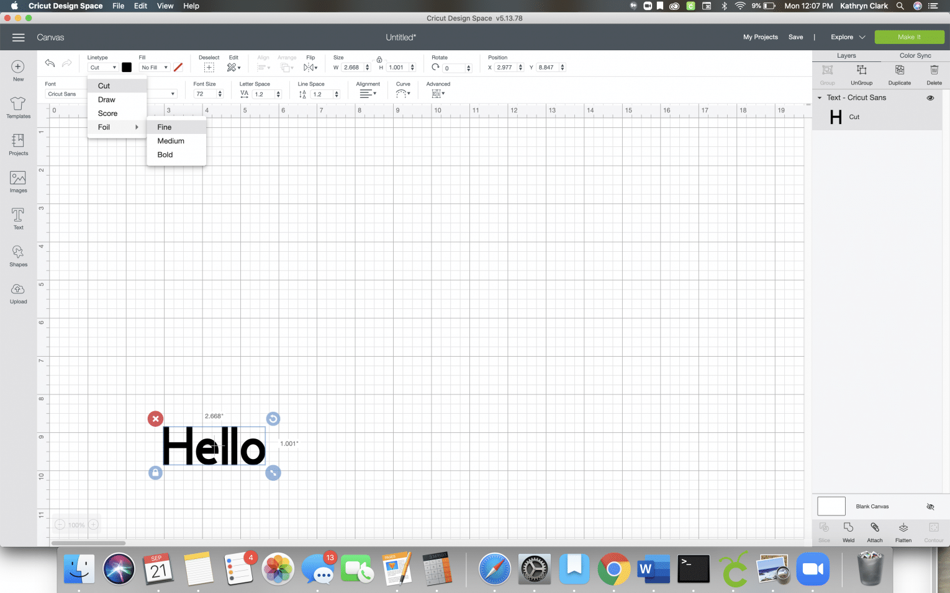Click the red delete handle on Hello
The width and height of the screenshot is (950, 593).
[x=155, y=419]
